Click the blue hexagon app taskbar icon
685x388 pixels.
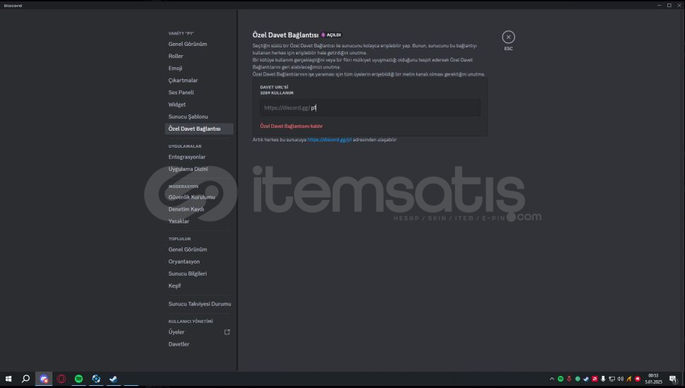point(96,379)
